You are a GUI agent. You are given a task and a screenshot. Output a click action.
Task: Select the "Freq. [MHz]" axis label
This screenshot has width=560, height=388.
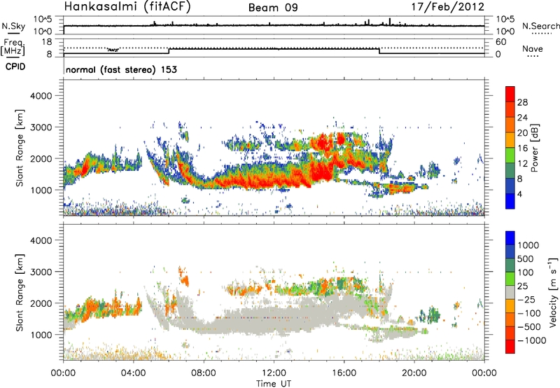click(13, 47)
